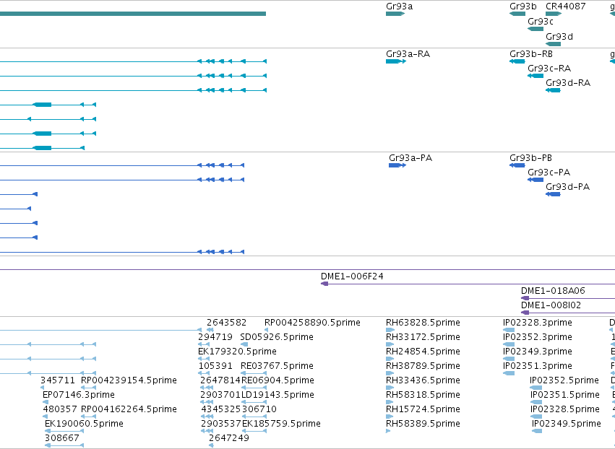Select EST RH15724.5prime
Image resolution: width=615 pixels, height=449 pixels.
click(390, 417)
